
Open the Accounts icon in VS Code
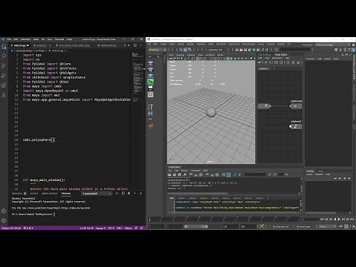pyautogui.click(x=4, y=211)
